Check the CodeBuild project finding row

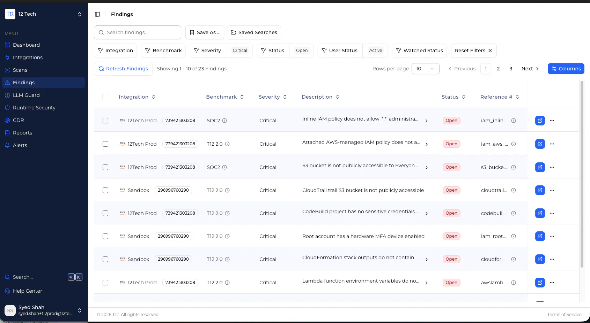[105, 213]
